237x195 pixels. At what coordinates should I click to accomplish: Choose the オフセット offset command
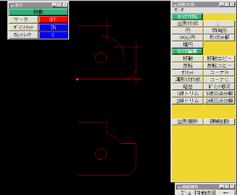[188, 72]
